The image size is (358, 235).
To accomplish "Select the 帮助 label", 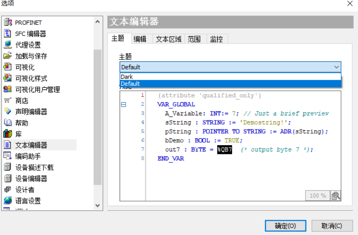I will point(22,123).
